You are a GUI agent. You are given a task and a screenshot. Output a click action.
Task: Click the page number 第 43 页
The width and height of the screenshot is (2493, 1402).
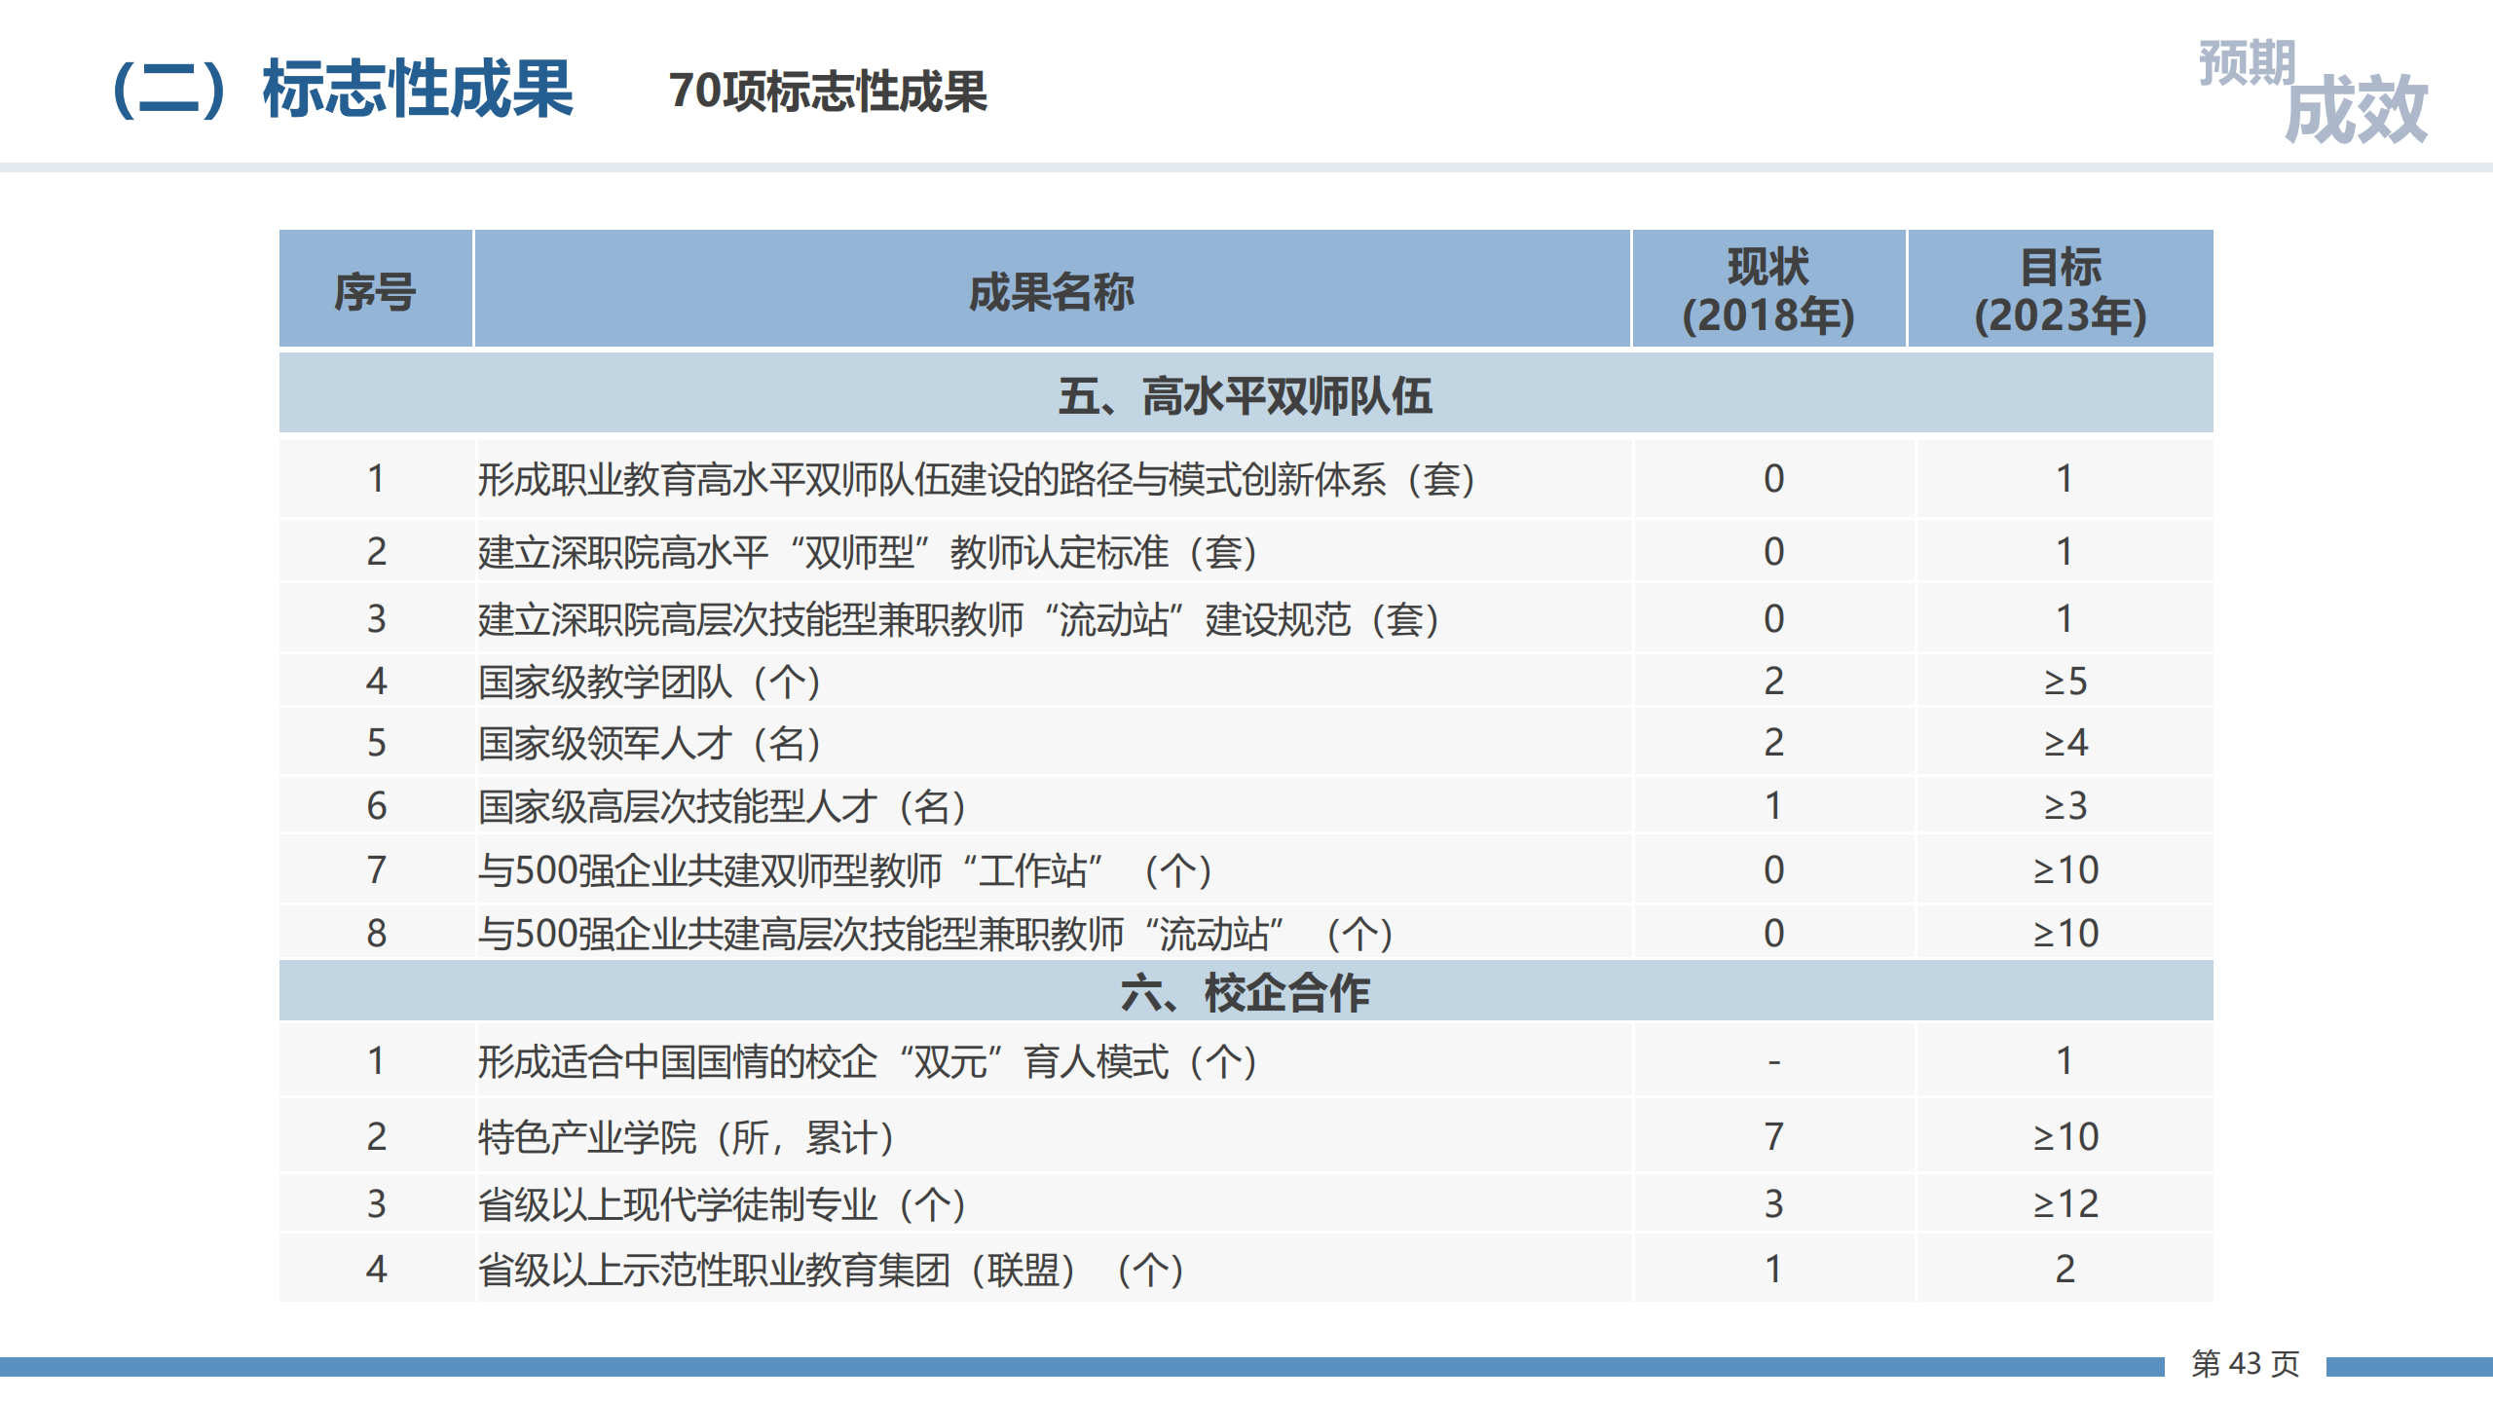coord(2245,1363)
